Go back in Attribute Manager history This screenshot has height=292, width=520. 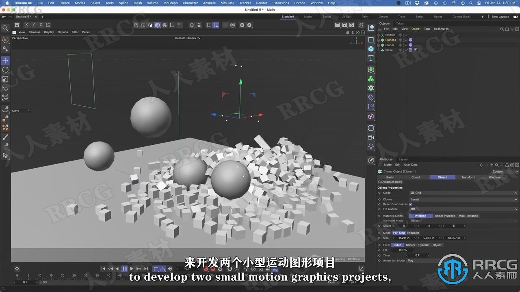click(x=482, y=165)
